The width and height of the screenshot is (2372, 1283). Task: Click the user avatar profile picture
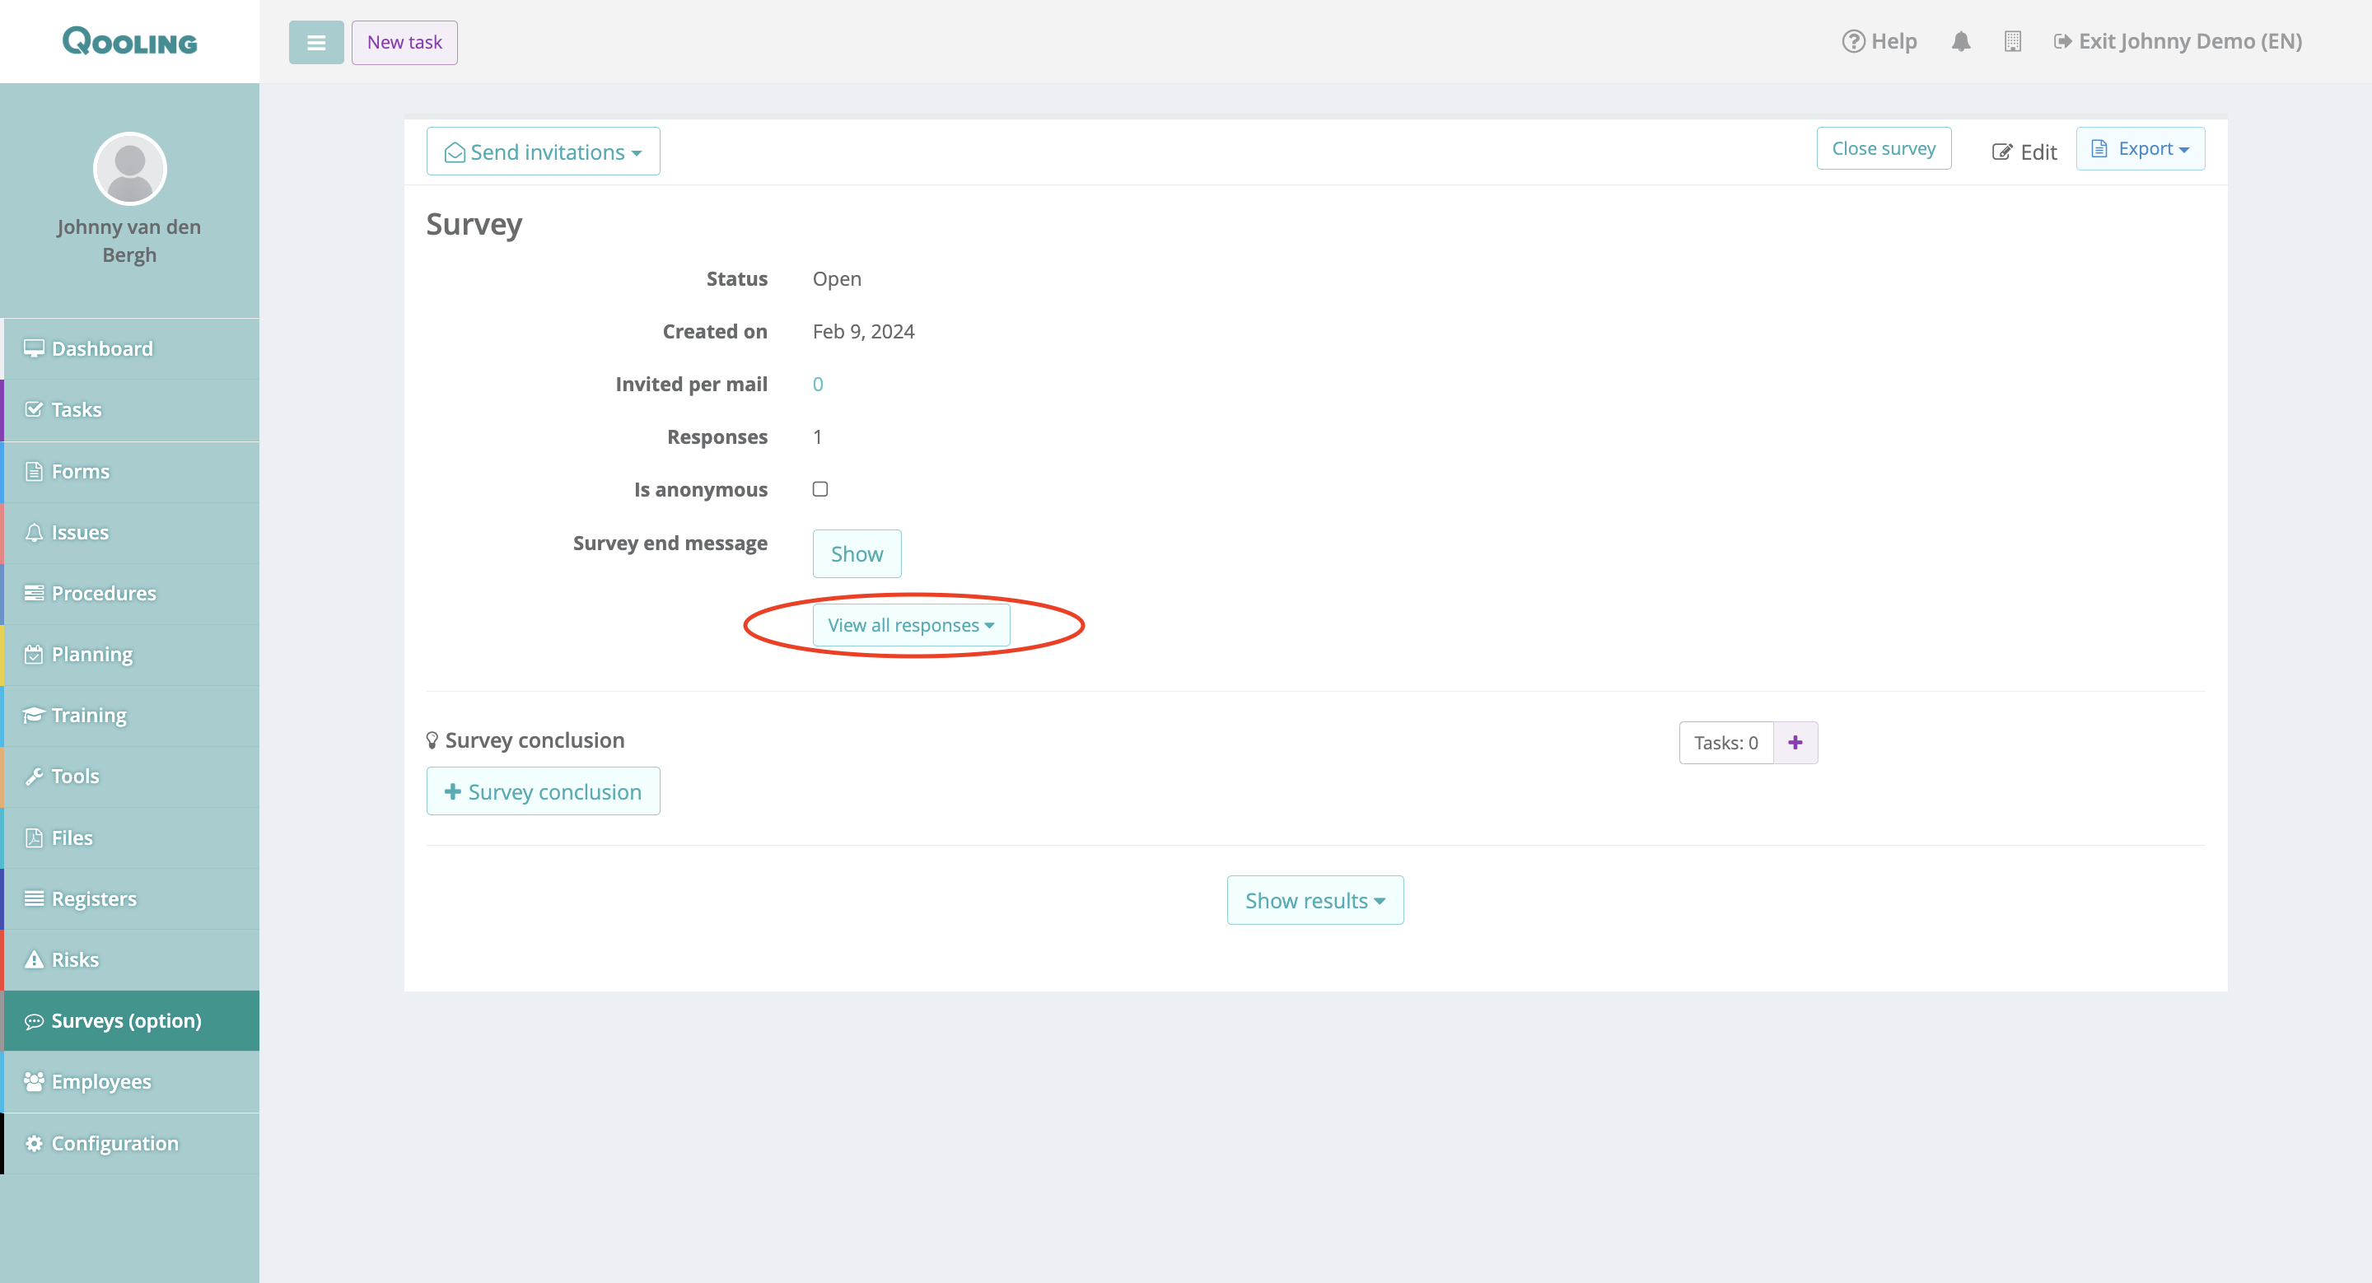130,169
